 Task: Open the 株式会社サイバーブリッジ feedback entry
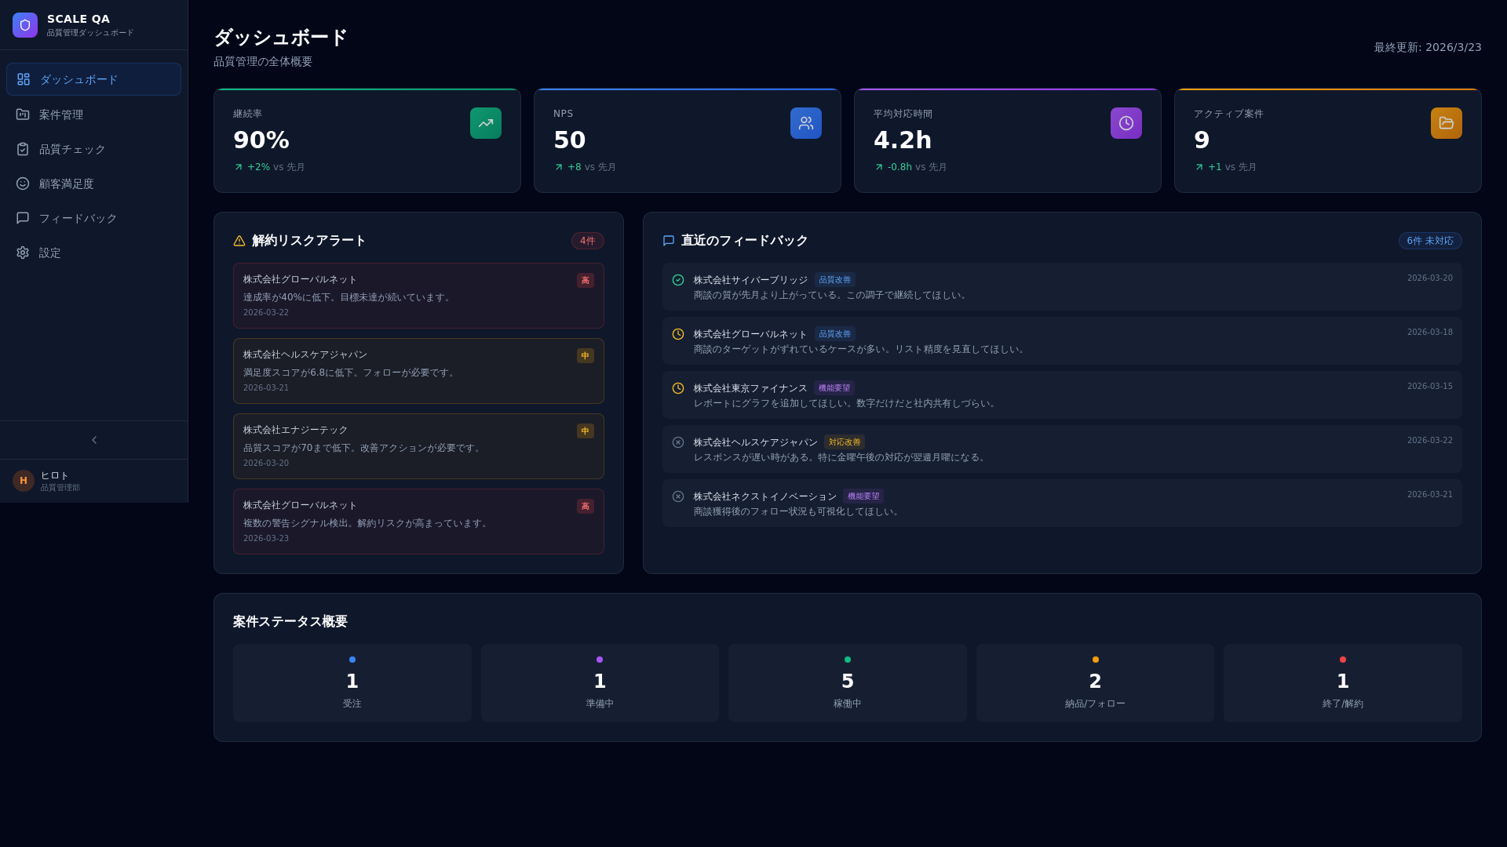(1062, 287)
